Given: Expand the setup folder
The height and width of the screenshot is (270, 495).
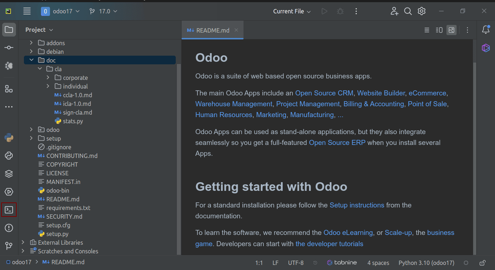Looking at the screenshot, I should 31,138.
